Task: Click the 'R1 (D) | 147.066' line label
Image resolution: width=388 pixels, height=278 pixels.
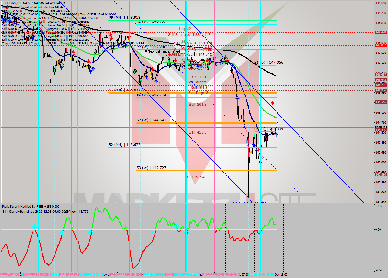Action: tap(268, 62)
